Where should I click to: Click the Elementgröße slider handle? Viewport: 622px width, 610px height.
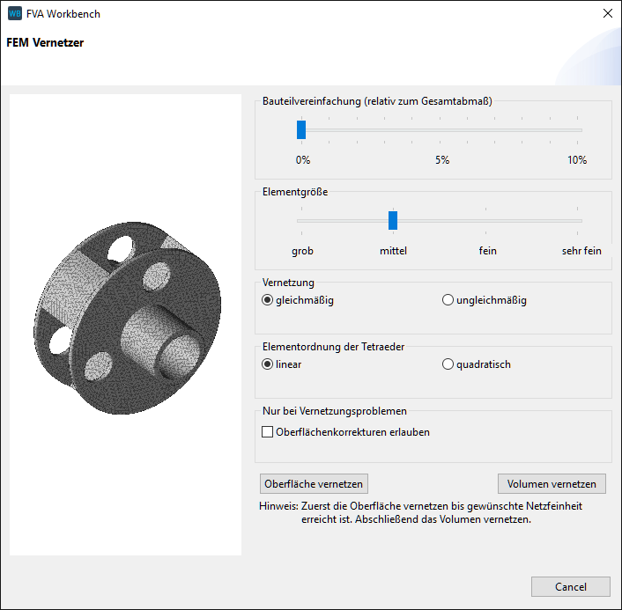click(x=393, y=221)
